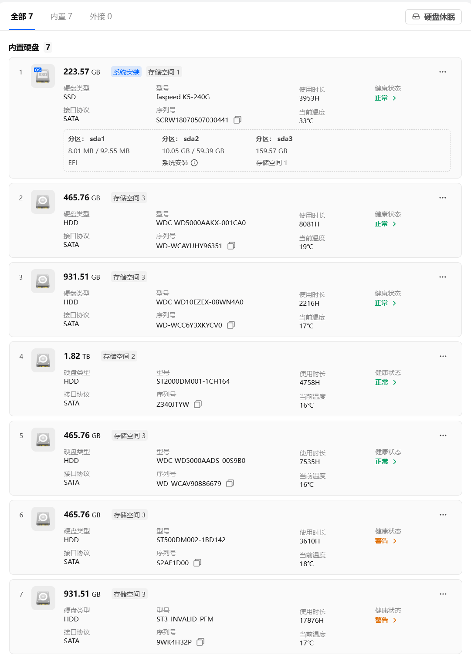The height and width of the screenshot is (658, 471).
Task: Expand health status of disk 1
Action: point(386,98)
